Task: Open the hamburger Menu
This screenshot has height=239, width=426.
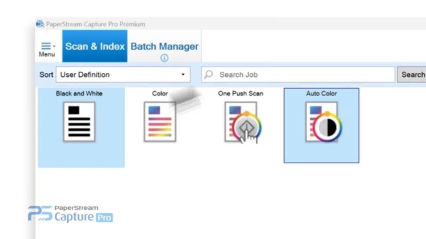Action: pos(47,49)
